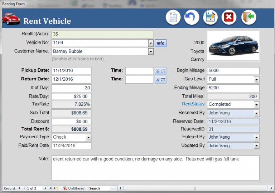Screen dimensions: 275x193
Task: Click the 'Camry' model text
Action: click(197, 60)
